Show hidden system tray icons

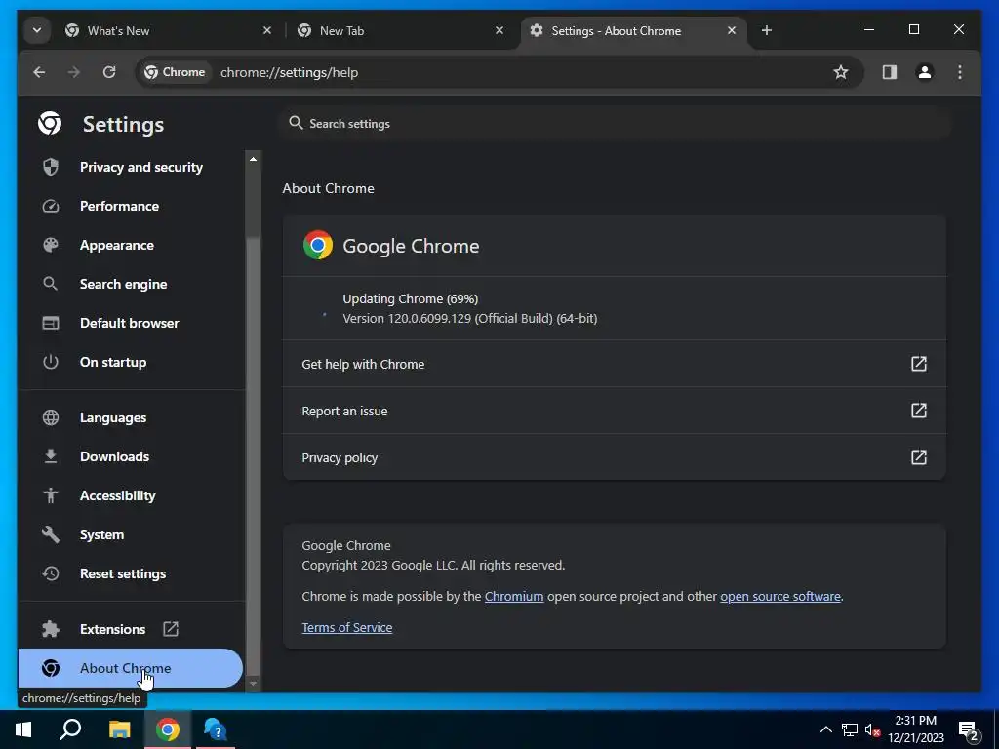click(x=825, y=729)
